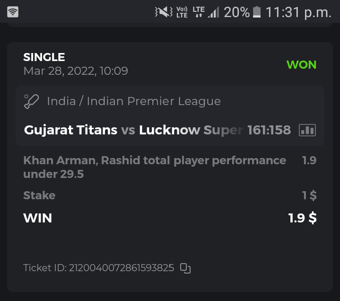Tap the WON status label
This screenshot has width=340, height=301.
tap(301, 65)
